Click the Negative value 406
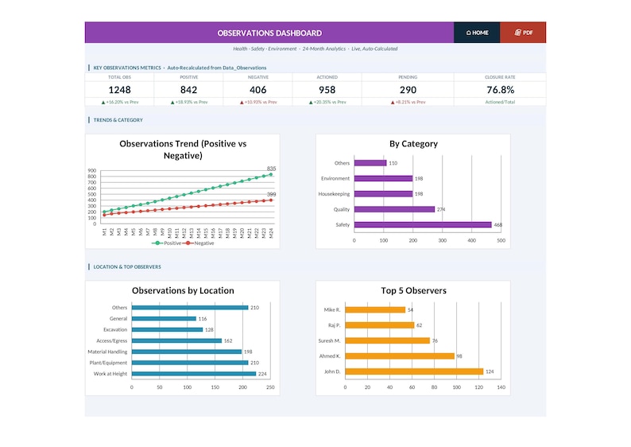This screenshot has height=447, width=631. (x=258, y=90)
